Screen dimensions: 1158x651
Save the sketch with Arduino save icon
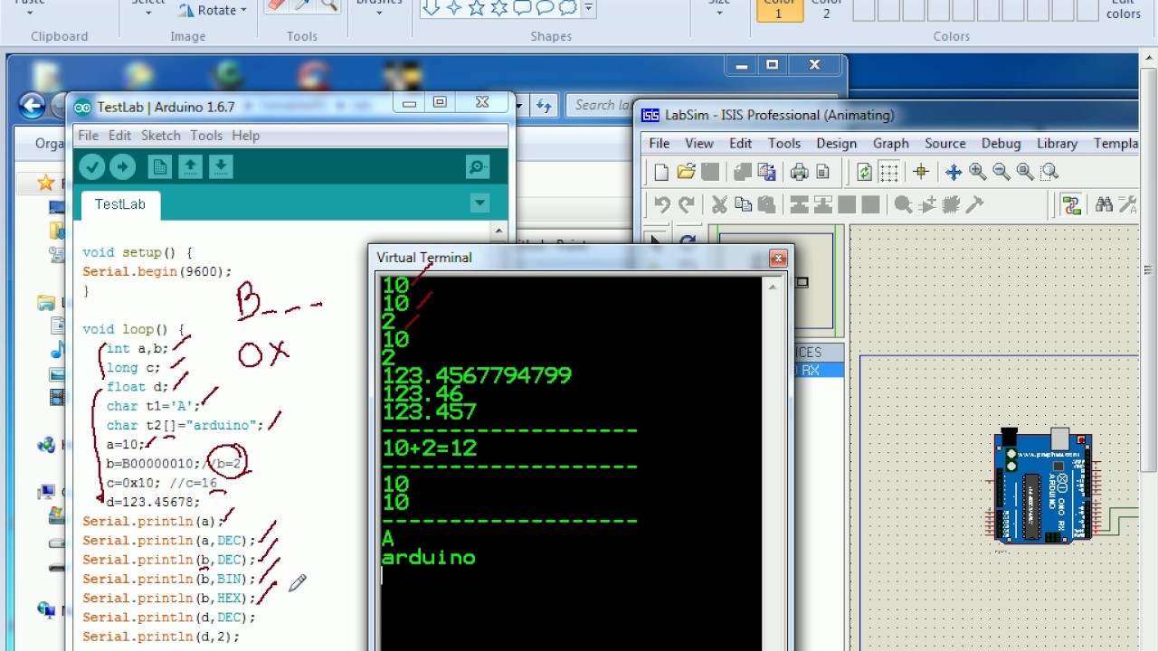tap(221, 166)
